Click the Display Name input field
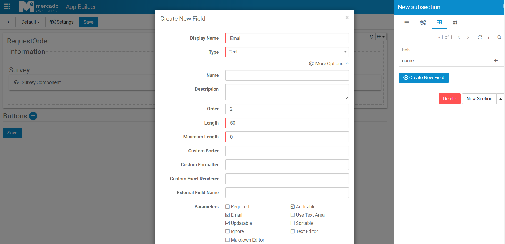This screenshot has height=244, width=505. (x=287, y=38)
